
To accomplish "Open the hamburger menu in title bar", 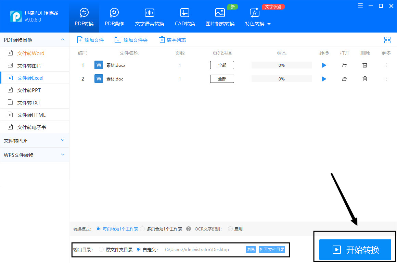I will click(360, 6).
